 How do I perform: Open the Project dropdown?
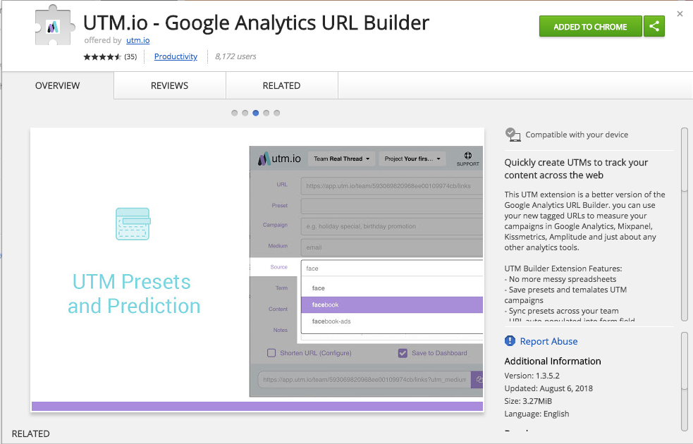412,159
